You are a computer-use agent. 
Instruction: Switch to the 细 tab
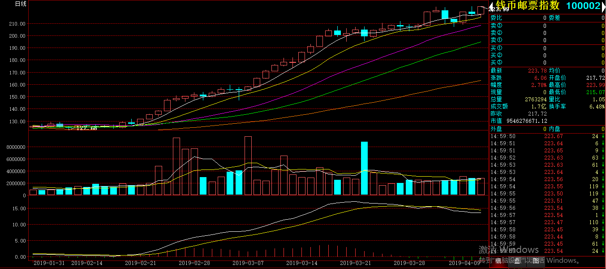[498, 261]
